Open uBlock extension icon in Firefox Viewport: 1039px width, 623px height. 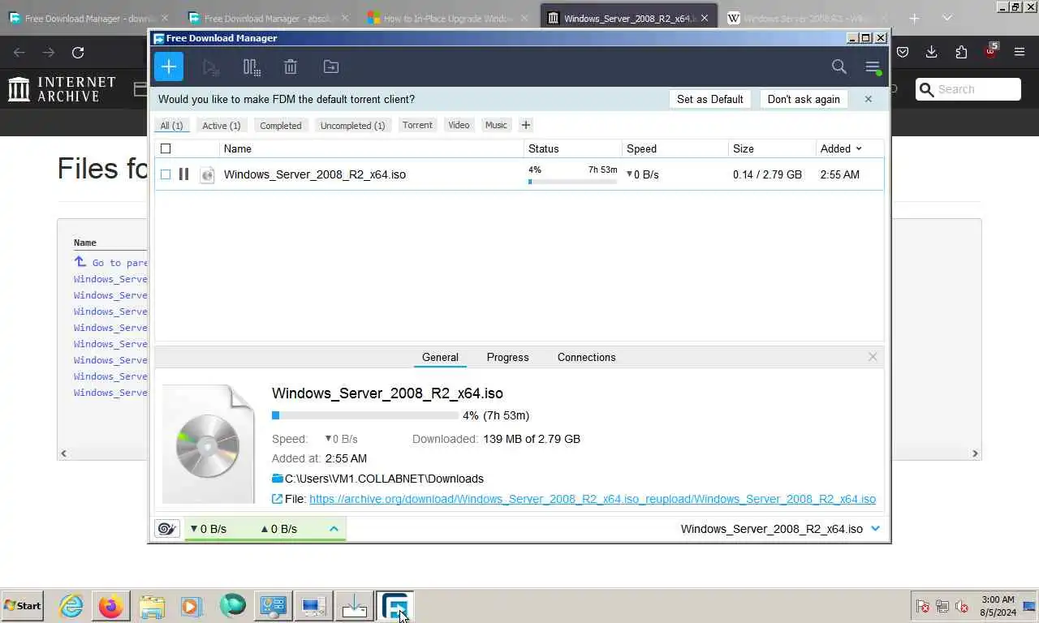[990, 51]
